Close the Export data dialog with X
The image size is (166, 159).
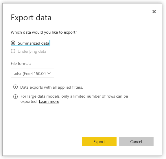point(154,12)
